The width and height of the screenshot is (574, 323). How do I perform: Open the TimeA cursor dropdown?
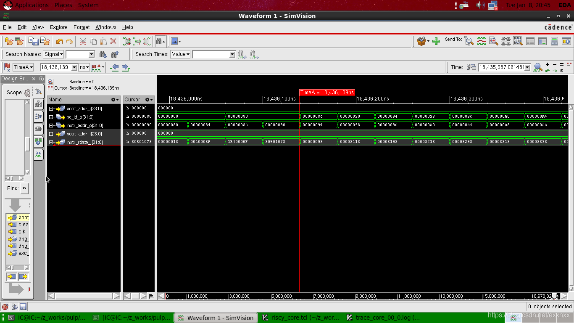pyautogui.click(x=24, y=67)
